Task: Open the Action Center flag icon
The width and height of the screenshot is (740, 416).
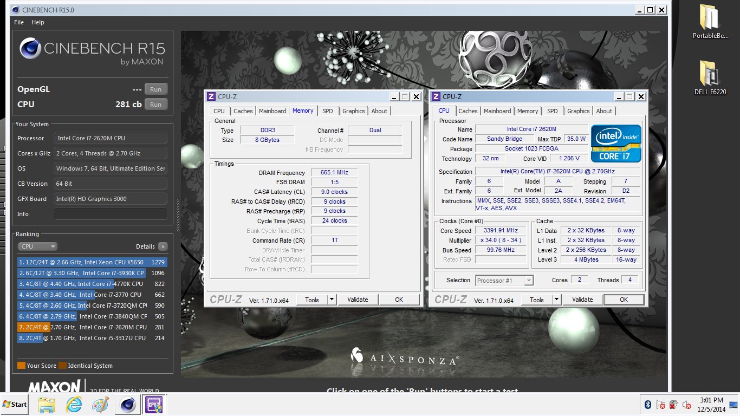Action: 661,405
